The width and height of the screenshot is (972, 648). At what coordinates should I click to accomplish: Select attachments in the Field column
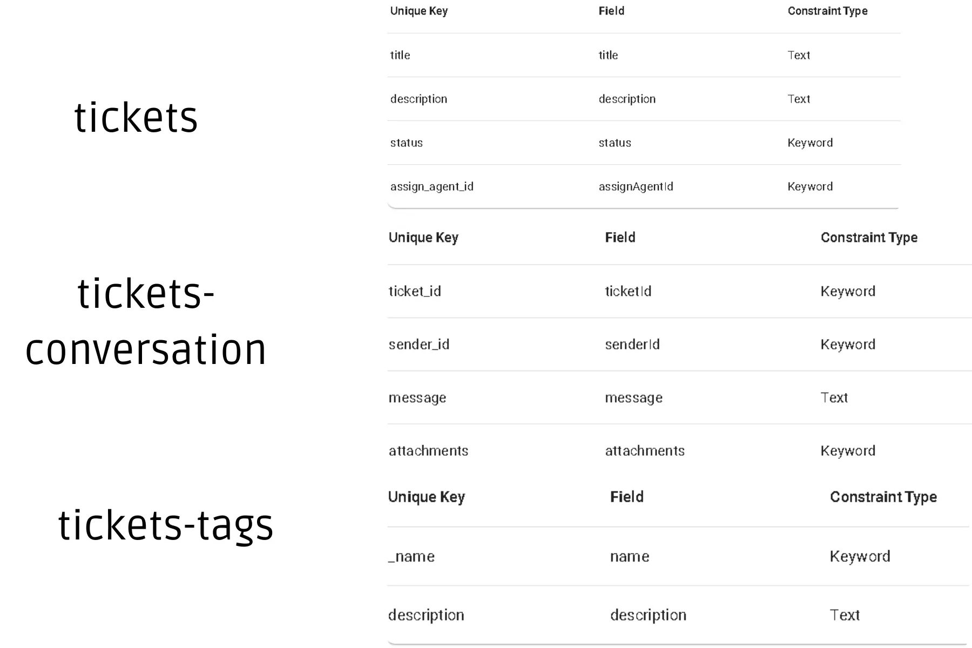click(x=644, y=451)
